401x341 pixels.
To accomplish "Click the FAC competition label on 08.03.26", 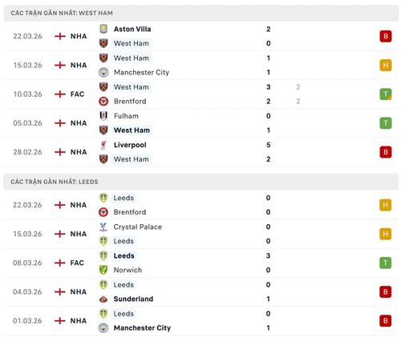I will pos(77,263).
